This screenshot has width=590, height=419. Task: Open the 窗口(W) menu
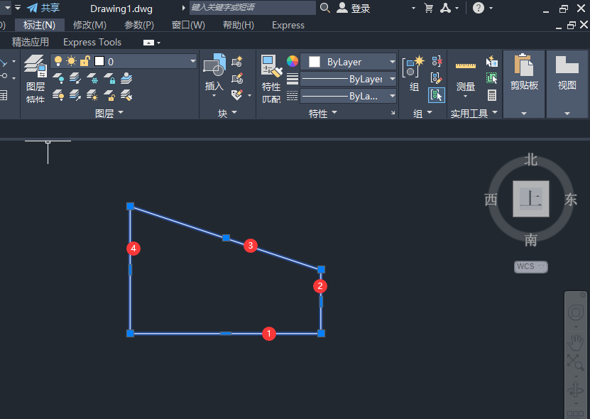click(188, 26)
